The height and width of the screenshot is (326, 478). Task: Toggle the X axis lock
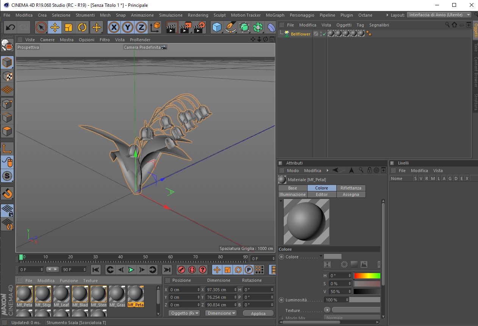click(x=114, y=27)
